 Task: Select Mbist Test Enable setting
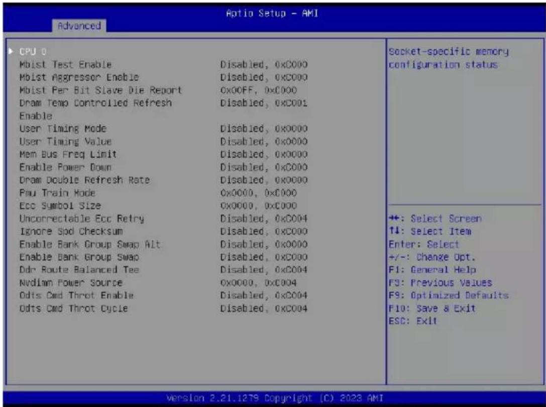click(65, 65)
